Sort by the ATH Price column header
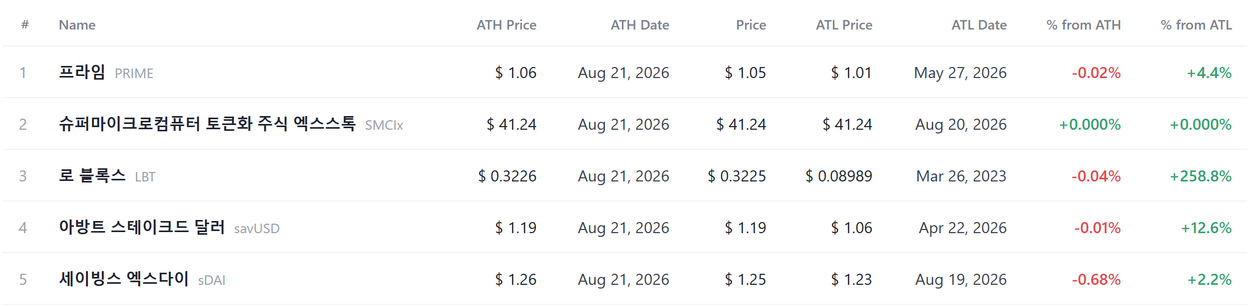The image size is (1249, 307). pyautogui.click(x=506, y=25)
